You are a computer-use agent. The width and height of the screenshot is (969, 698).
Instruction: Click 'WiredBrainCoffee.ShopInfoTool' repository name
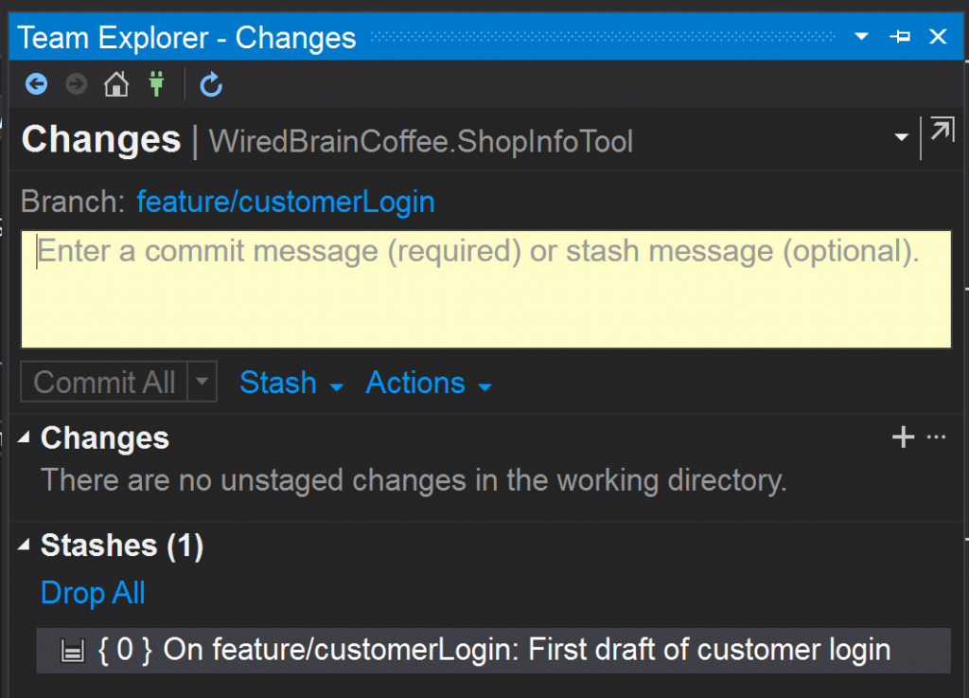[421, 141]
